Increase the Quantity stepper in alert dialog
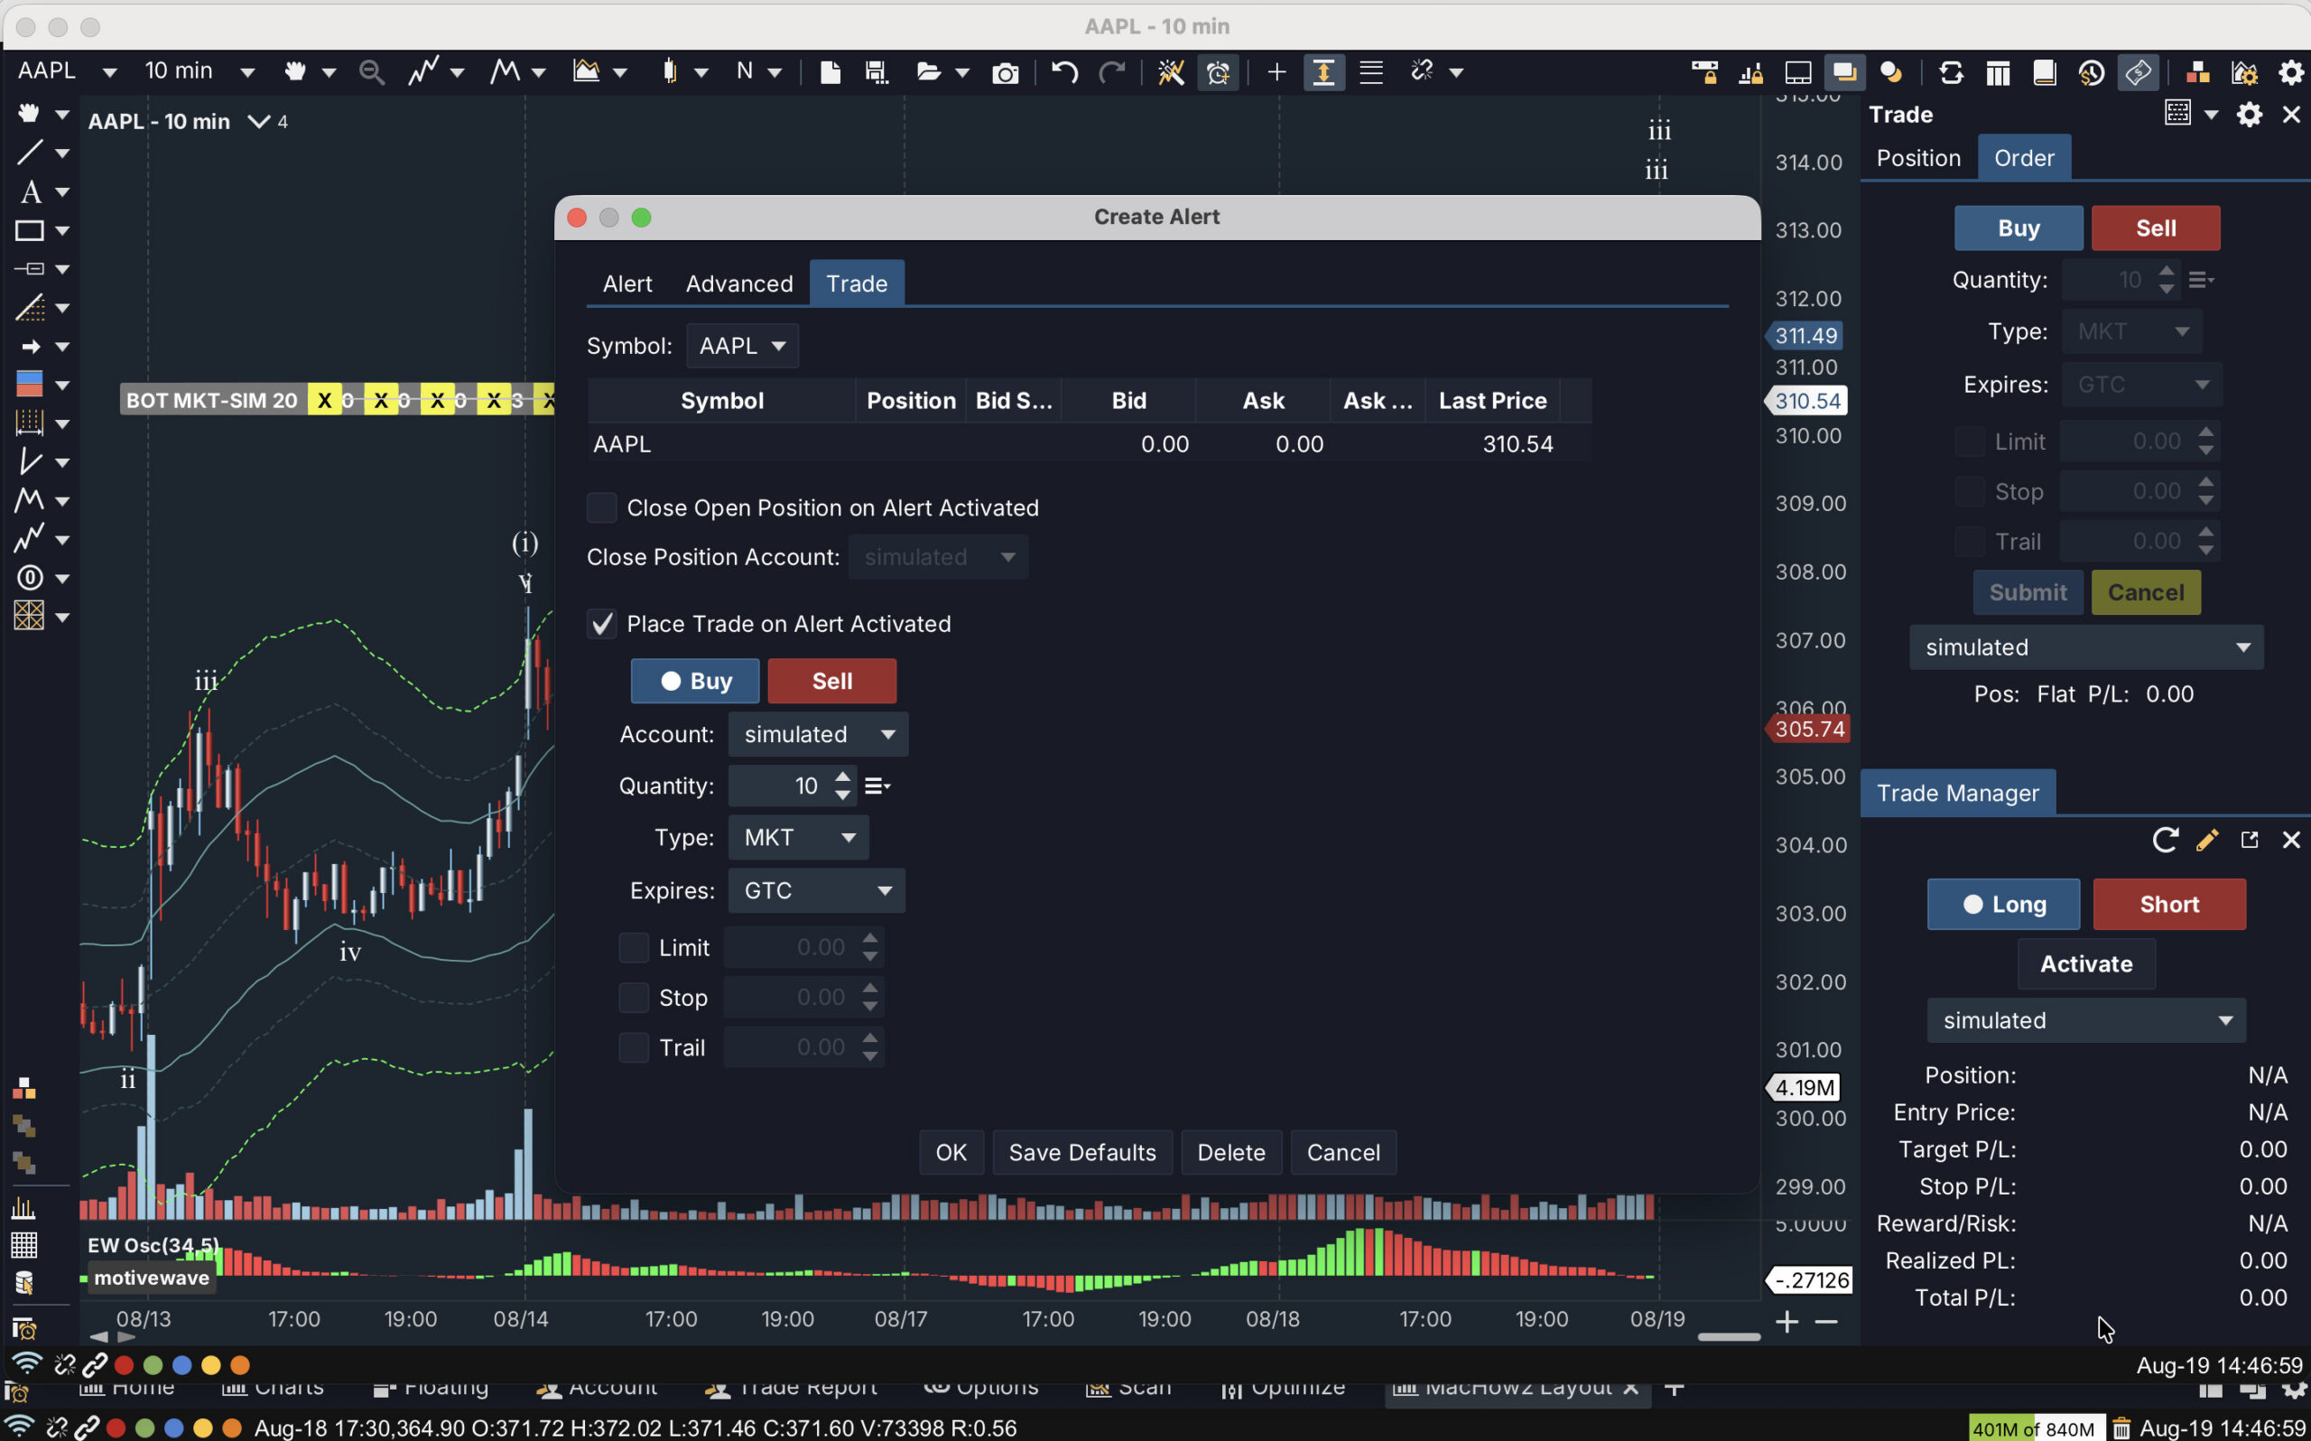The image size is (2311, 1441). [842, 777]
